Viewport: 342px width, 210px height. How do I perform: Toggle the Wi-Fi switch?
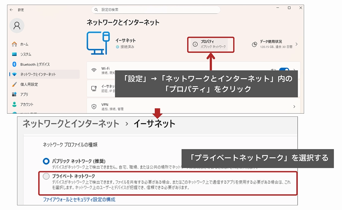point(284,70)
